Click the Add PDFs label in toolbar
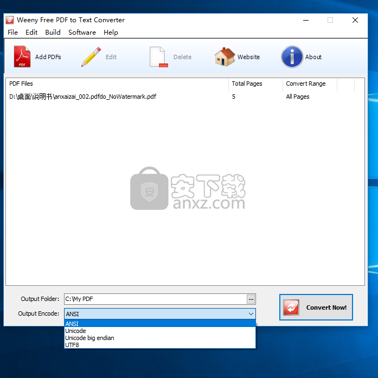This screenshot has height=378, width=378. click(x=48, y=57)
